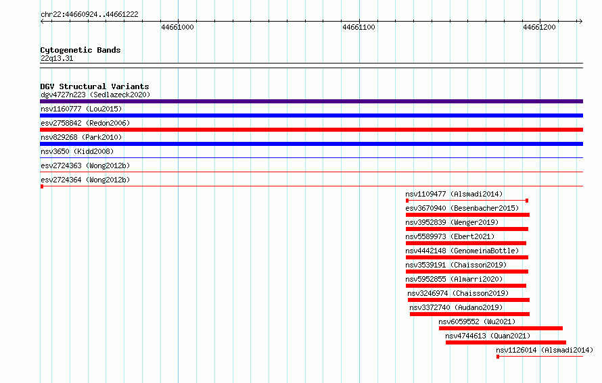
Task: Select the nsv4442148 (GenomeinaBottle) label
Action: [462, 251]
